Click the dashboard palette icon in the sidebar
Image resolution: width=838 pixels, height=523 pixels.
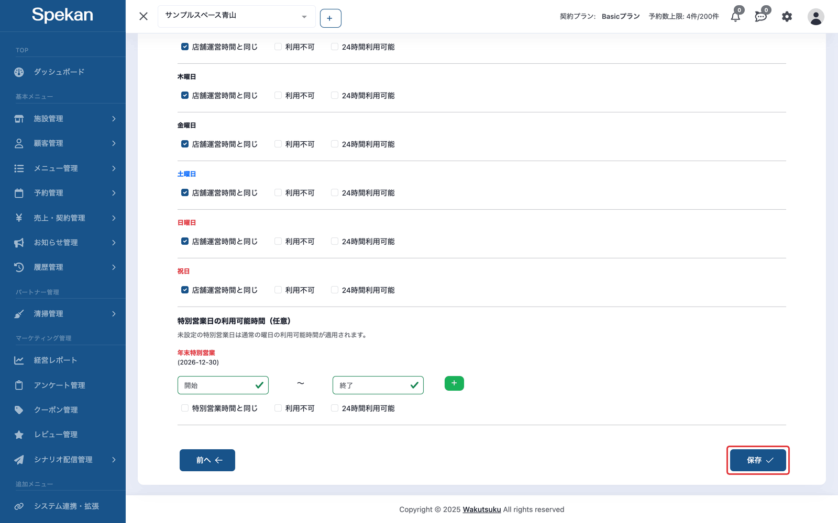coord(19,72)
